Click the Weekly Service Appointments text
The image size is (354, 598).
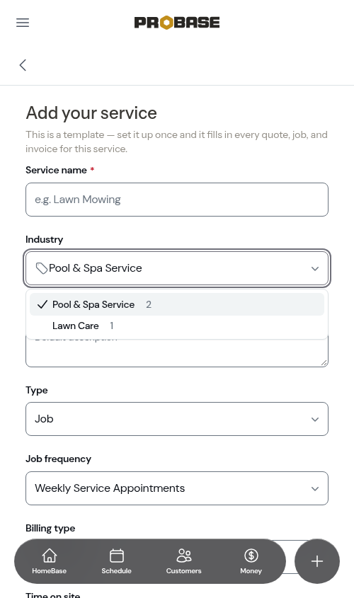pos(110,488)
